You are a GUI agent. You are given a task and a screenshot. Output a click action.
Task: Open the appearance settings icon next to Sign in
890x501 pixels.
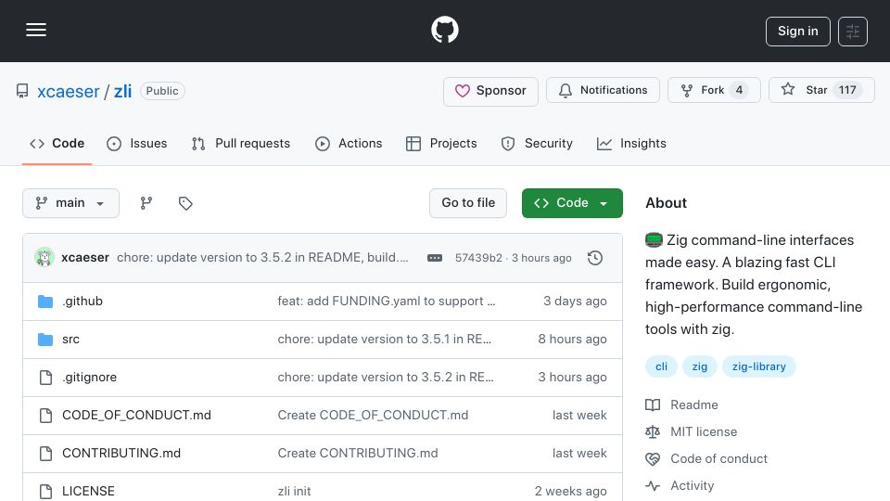pos(853,32)
